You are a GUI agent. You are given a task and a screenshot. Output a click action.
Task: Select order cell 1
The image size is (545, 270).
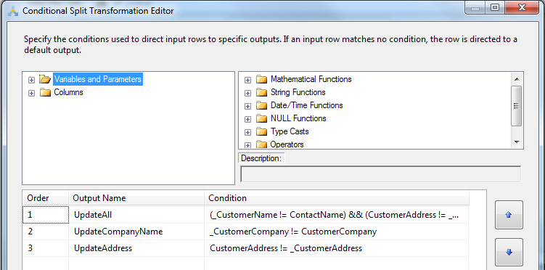pos(46,215)
